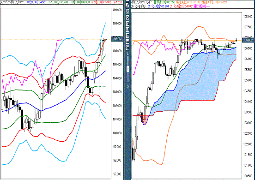The width and height of the screenshot is (255, 180).
Task: Click the chart zoom slider handle between L and S
Action: (x=128, y=69)
